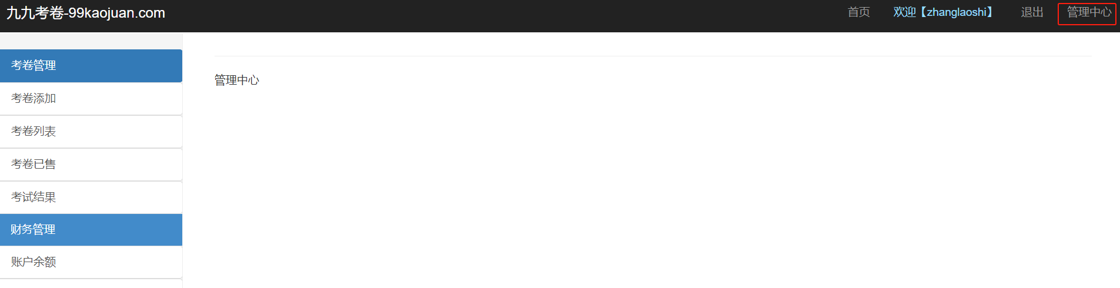The image size is (1120, 288).
Task: Select the 财务管理 sidebar section header
Action: tap(91, 230)
